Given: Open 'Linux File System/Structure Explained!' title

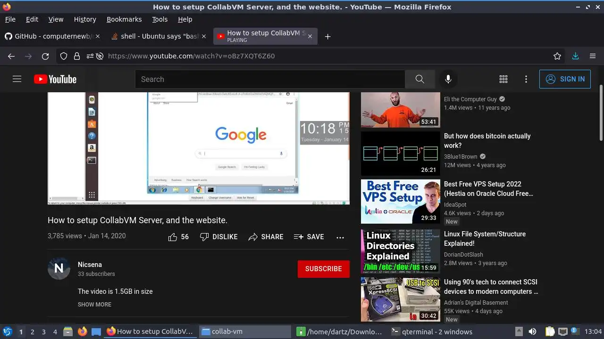Looking at the screenshot, I should click(x=485, y=239).
